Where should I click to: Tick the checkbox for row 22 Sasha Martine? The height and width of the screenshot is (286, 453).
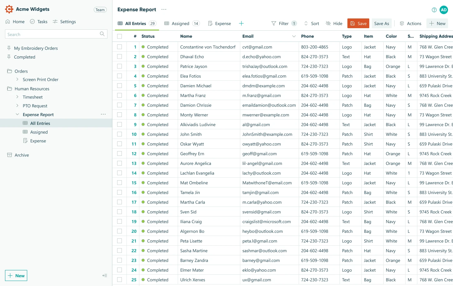pyautogui.click(x=119, y=251)
